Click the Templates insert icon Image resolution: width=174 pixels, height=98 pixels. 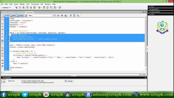pyautogui.click(x=55, y=8)
